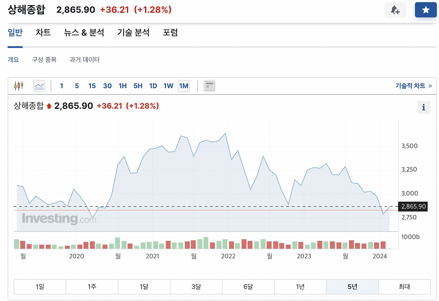The image size is (439, 301).
Task: Set the chart interval to 1W
Action: 168,86
